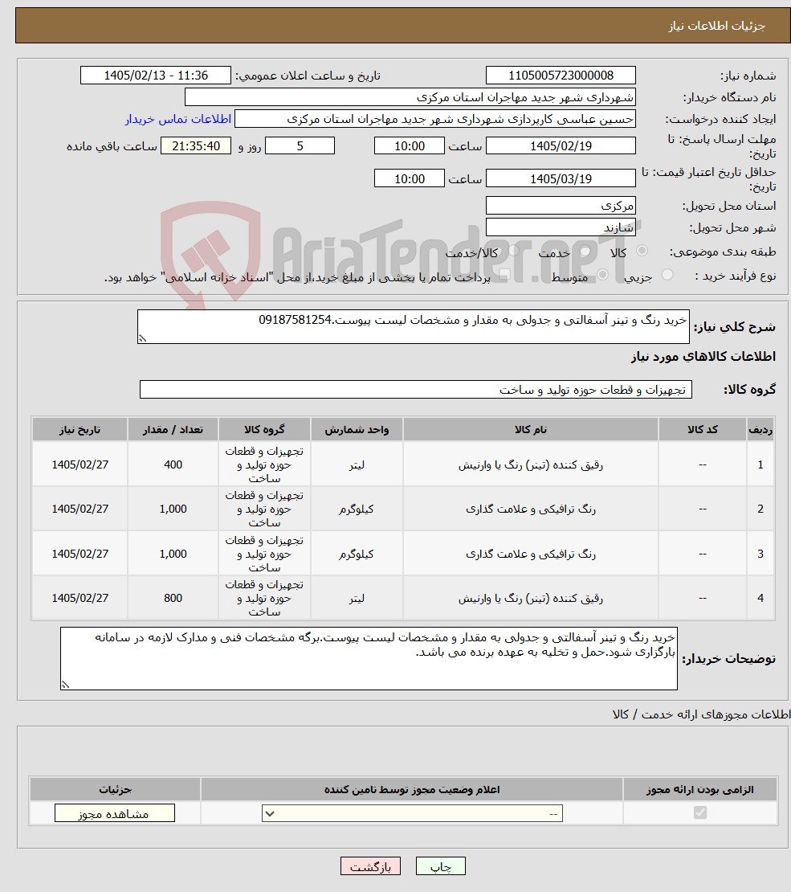The image size is (791, 892).
Task: Select the کالا/خدمت radio button
Action: click(513, 250)
